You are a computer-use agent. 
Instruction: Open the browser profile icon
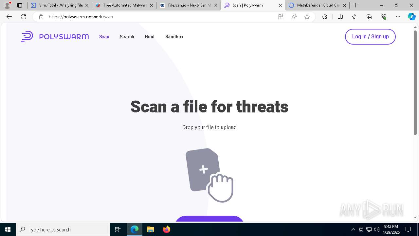(x=7, y=5)
